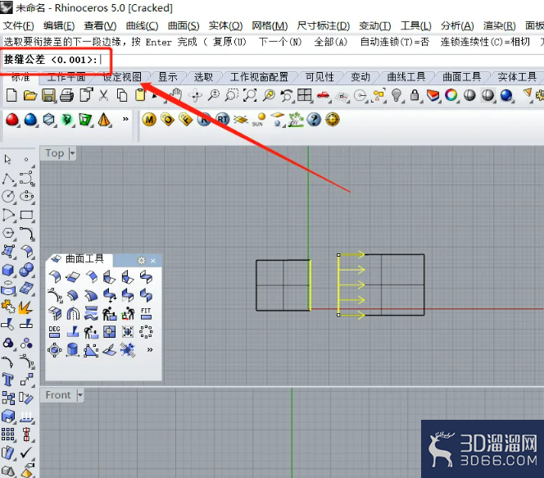Click the blue rendered sphere icon

[x=506, y=95]
